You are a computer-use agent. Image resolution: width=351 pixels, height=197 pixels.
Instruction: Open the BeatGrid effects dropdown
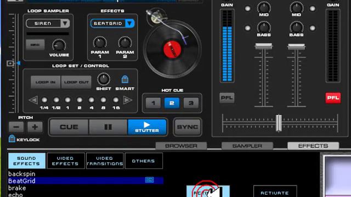click(x=112, y=24)
